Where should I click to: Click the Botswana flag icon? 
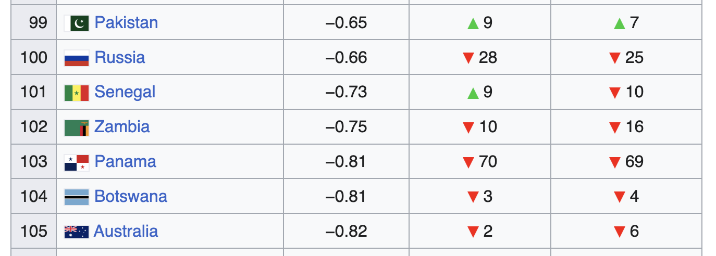click(x=77, y=197)
